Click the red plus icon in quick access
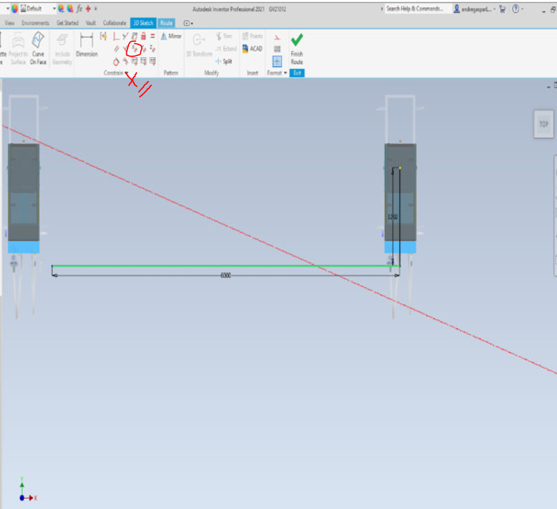557x509 pixels. pyautogui.click(x=88, y=8)
